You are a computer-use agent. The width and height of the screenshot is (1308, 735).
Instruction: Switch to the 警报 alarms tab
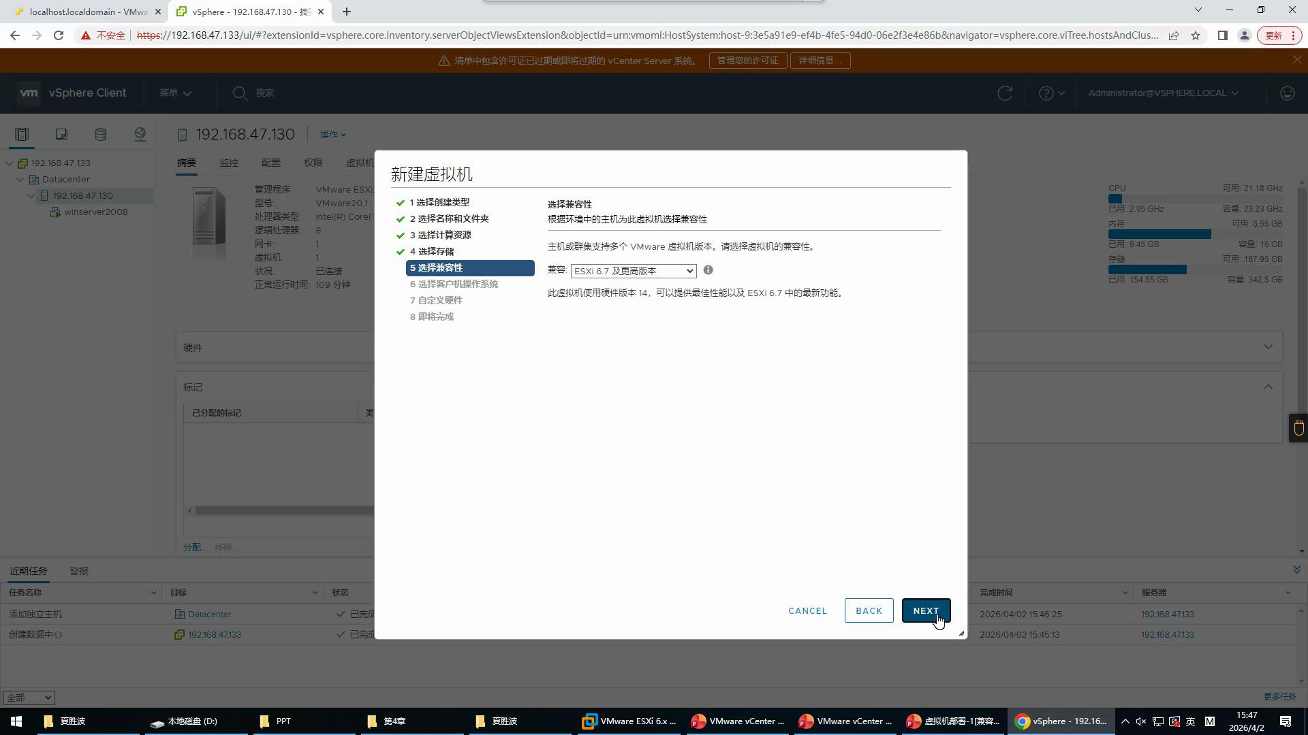point(79,571)
